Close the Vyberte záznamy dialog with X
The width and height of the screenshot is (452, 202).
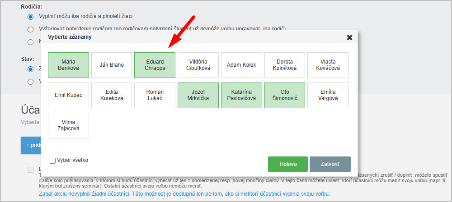[349, 37]
